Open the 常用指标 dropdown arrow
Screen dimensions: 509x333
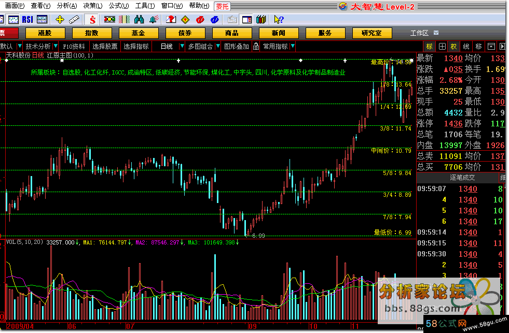click(293, 46)
